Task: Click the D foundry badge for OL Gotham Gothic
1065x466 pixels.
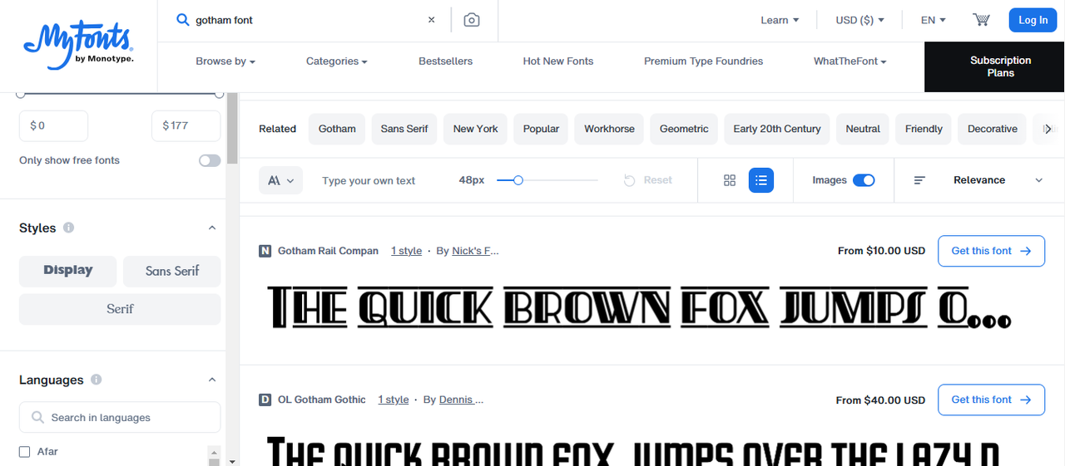Action: (265, 400)
